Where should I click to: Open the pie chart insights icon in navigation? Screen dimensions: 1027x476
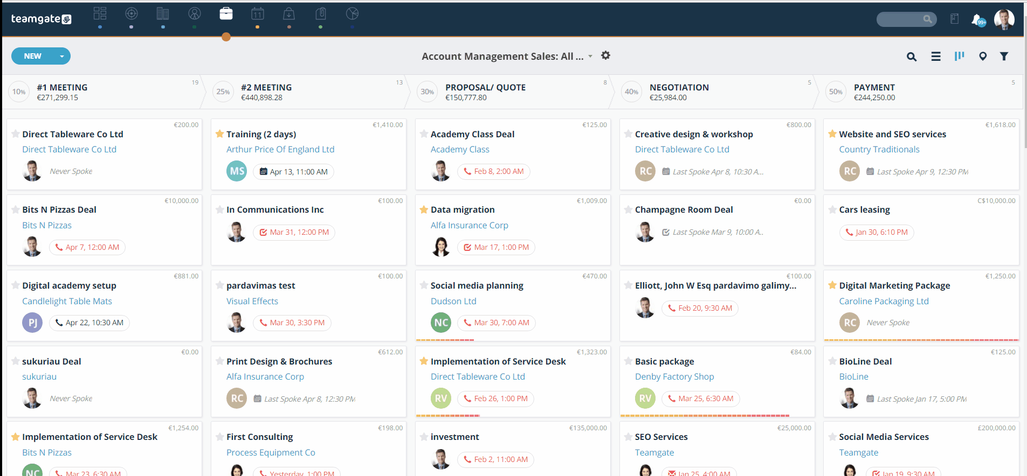coord(352,13)
